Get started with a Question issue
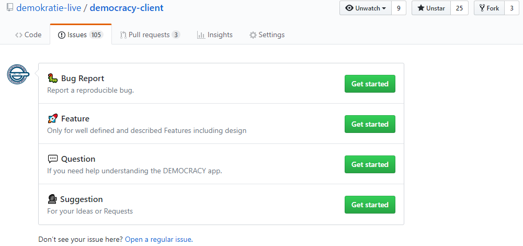Screen dimensions: 523x246 (370, 164)
